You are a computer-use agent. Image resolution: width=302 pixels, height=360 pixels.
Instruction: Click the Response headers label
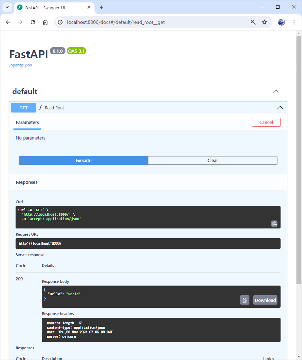pyautogui.click(x=58, y=314)
